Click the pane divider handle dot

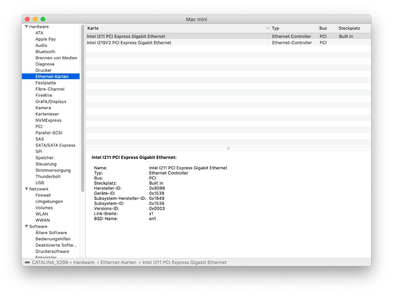click(x=228, y=149)
